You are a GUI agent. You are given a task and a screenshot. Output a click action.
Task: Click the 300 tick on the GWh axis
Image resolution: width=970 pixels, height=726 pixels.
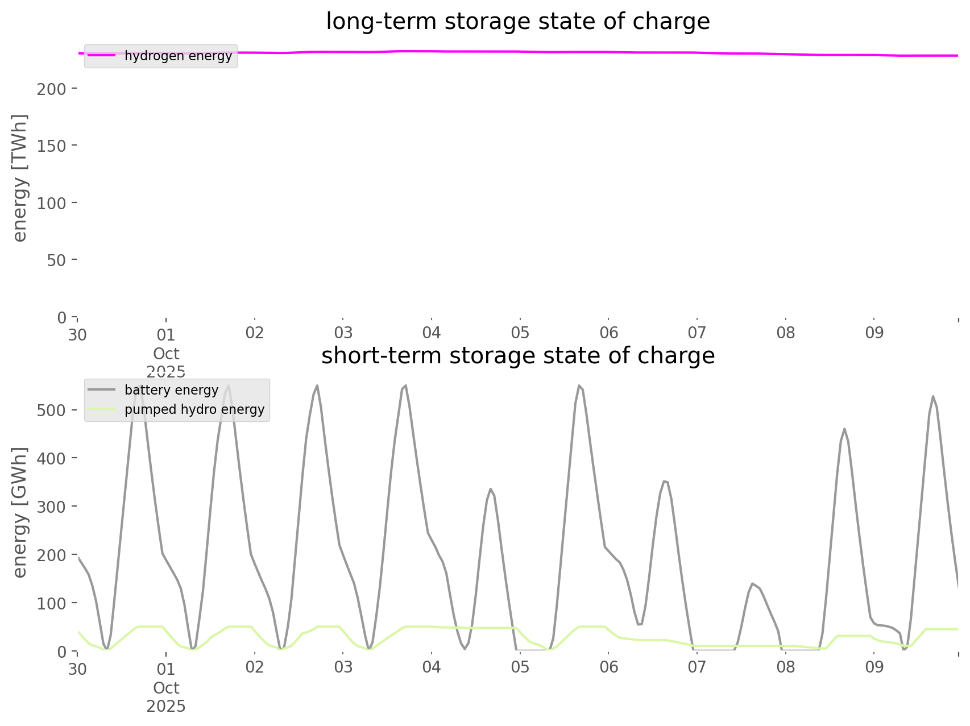pyautogui.click(x=52, y=506)
